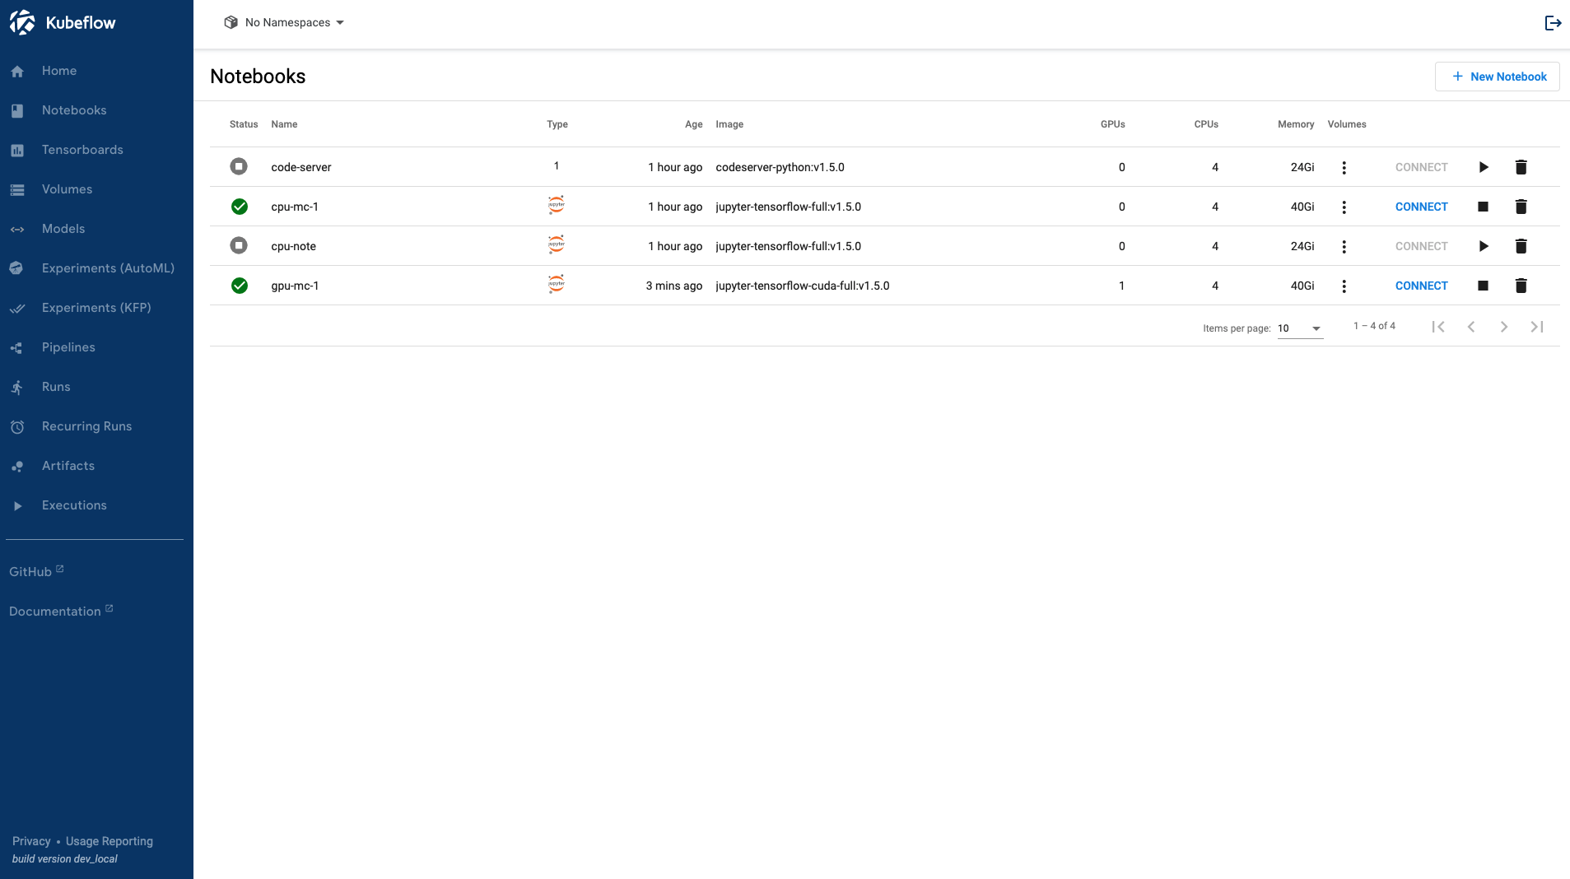
Task: Open the Documentation link
Action: 61,611
